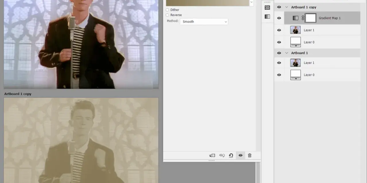Delete the adjustment layer with trash icon
367x183 pixels.
click(249, 156)
